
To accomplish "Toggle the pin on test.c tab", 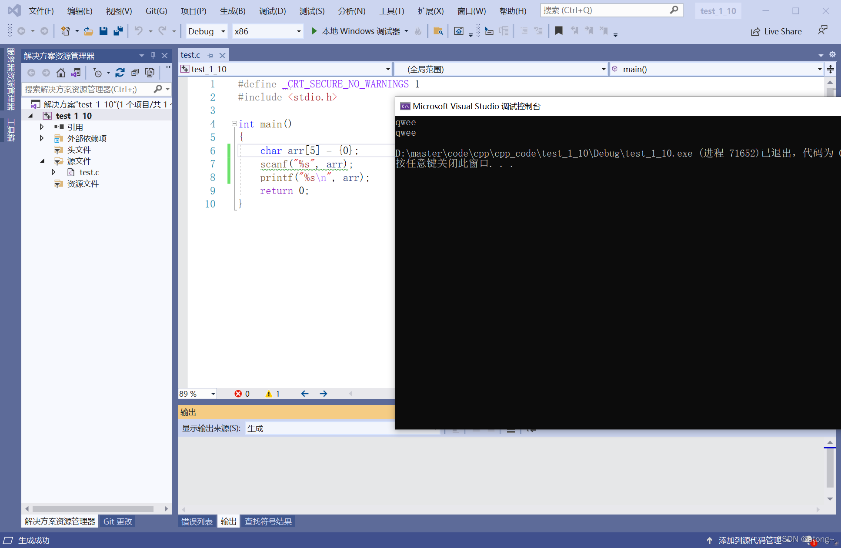I will 210,56.
